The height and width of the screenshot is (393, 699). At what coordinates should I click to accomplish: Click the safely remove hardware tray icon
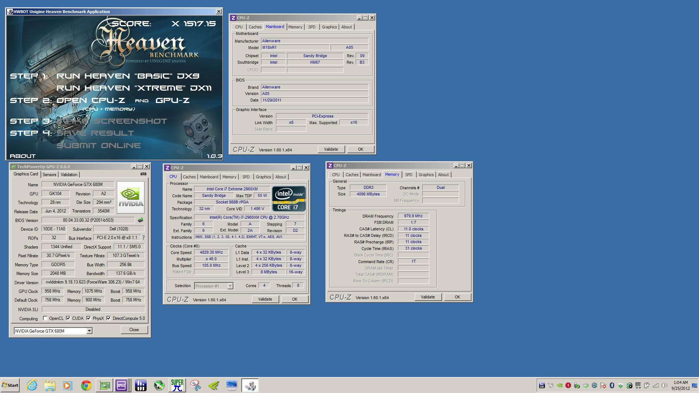577,385
